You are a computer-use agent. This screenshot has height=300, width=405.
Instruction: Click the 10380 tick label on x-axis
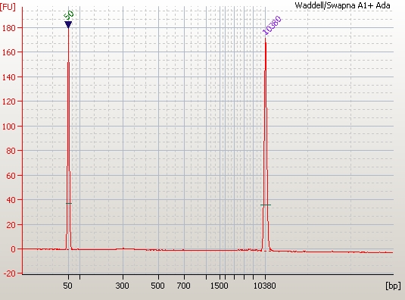click(265, 286)
